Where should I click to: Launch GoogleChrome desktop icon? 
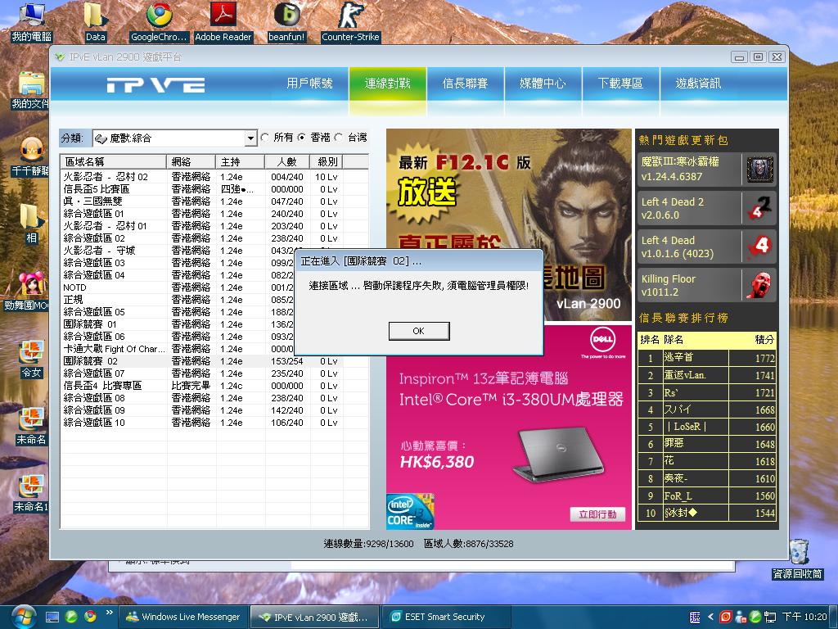pos(159,22)
